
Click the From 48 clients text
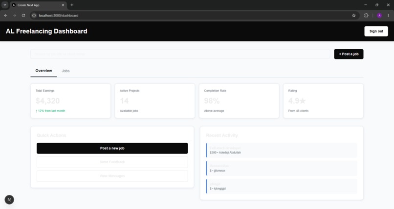(298, 111)
